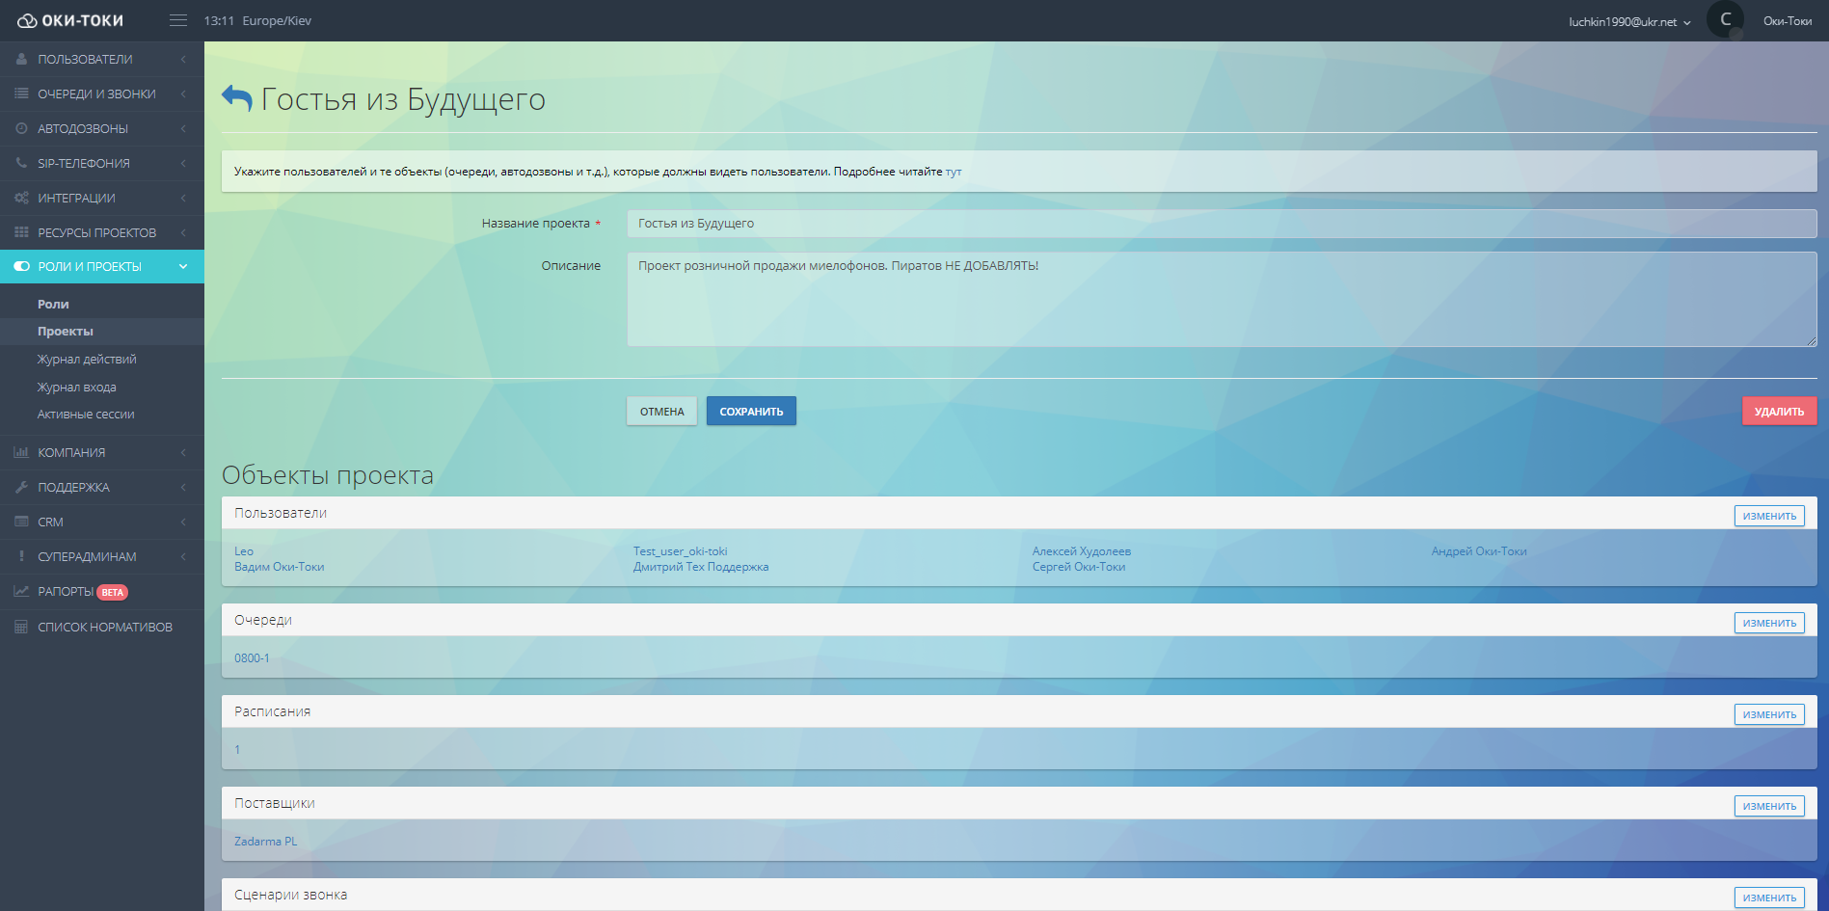Select the Суперадминам sidebar icon
Image resolution: width=1829 pixels, height=911 pixels.
pyautogui.click(x=20, y=556)
